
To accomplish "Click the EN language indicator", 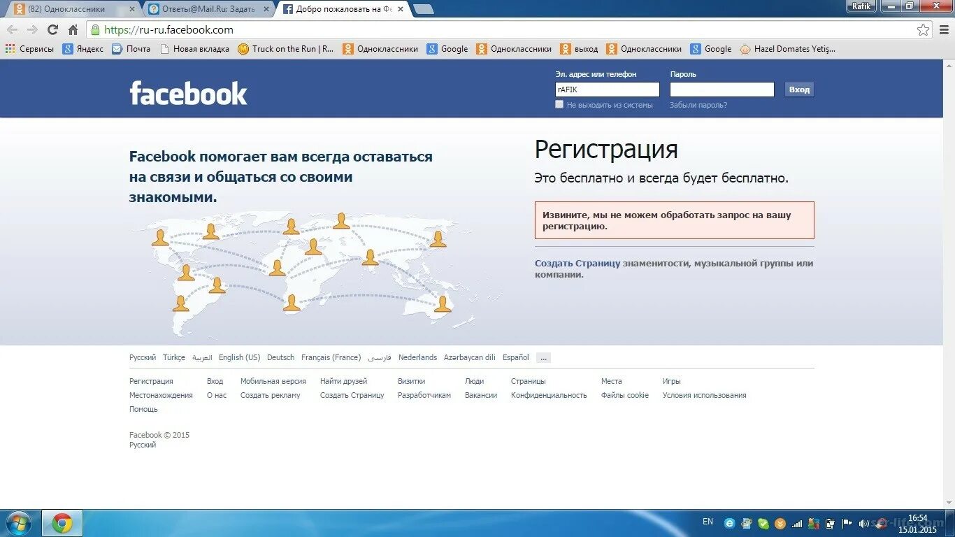I will click(x=708, y=522).
